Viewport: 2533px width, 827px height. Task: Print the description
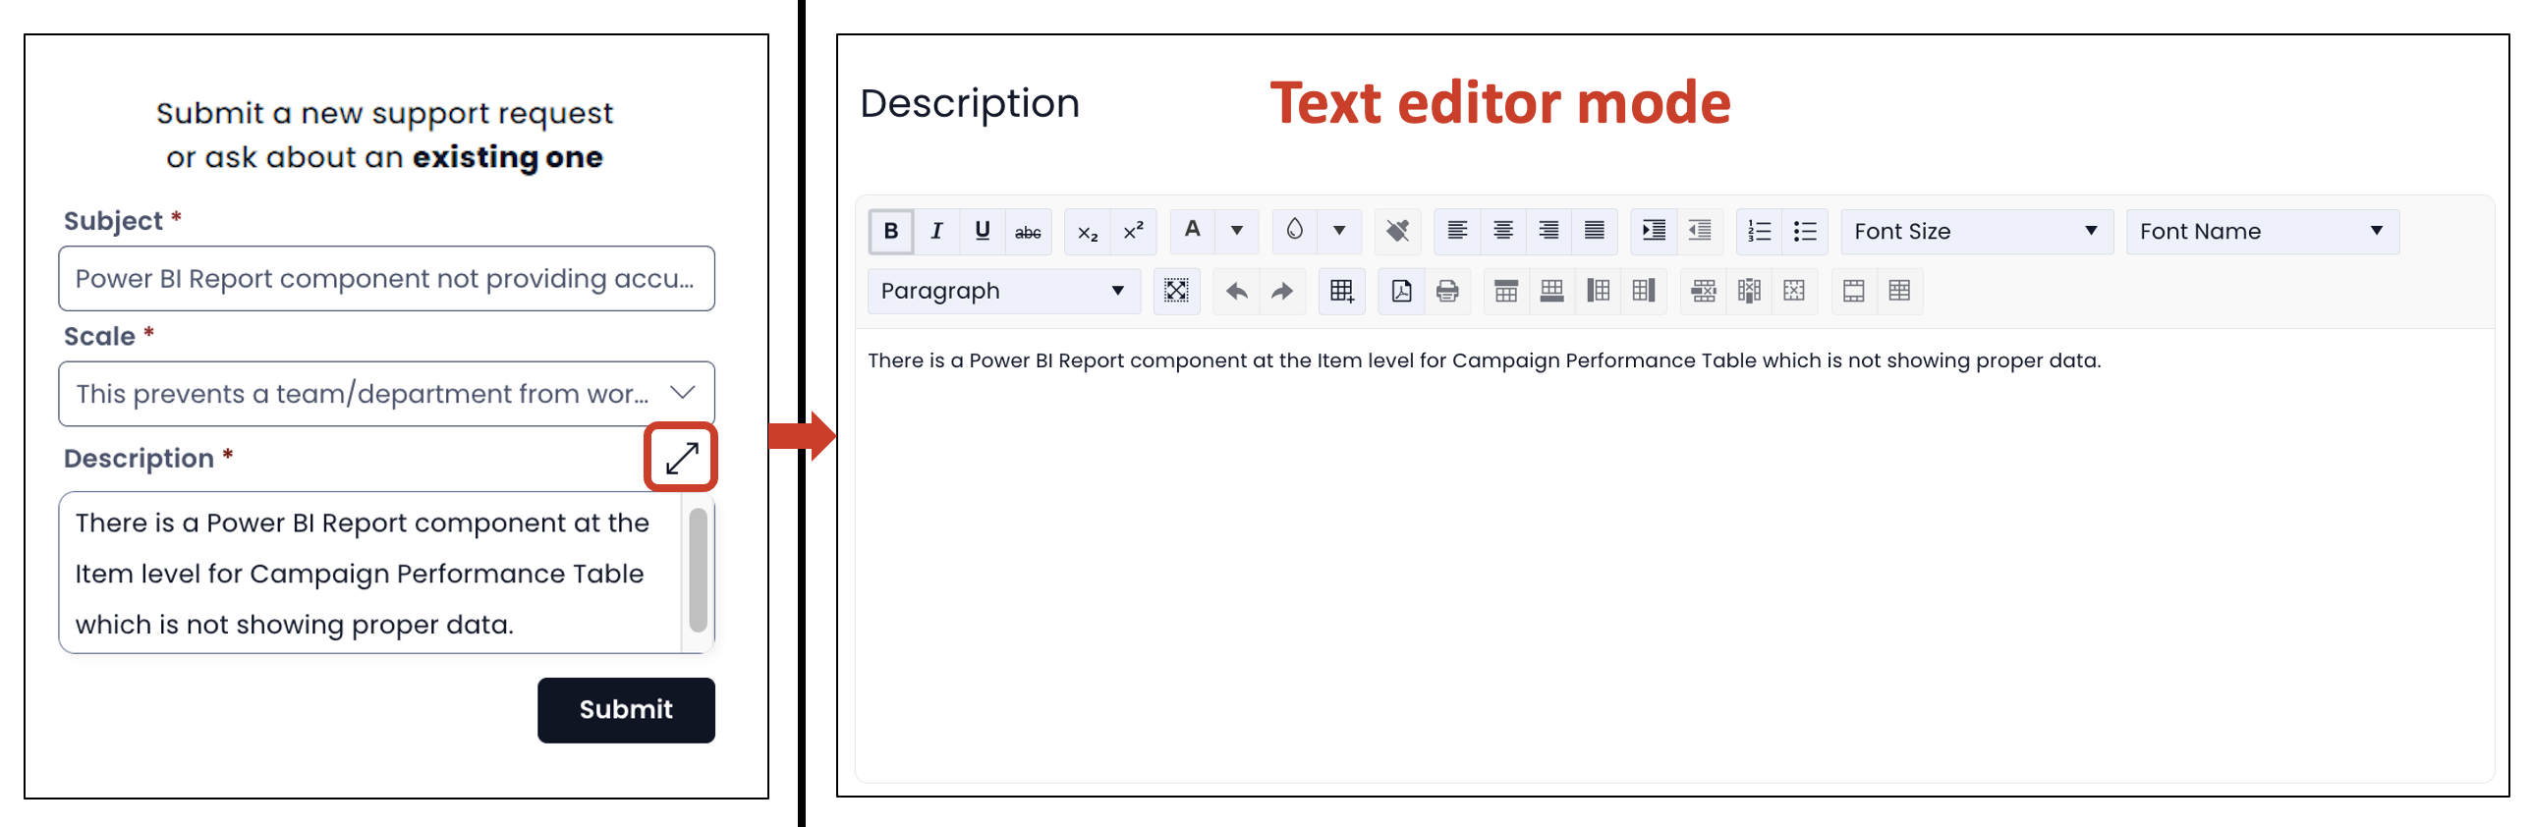1447,291
